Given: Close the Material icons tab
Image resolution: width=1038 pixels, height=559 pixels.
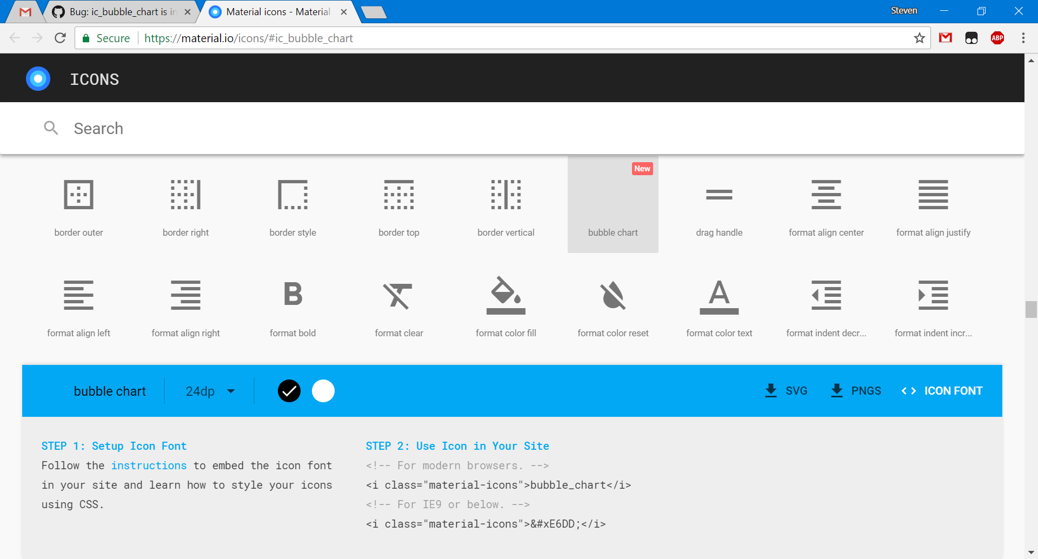Looking at the screenshot, I should point(344,12).
